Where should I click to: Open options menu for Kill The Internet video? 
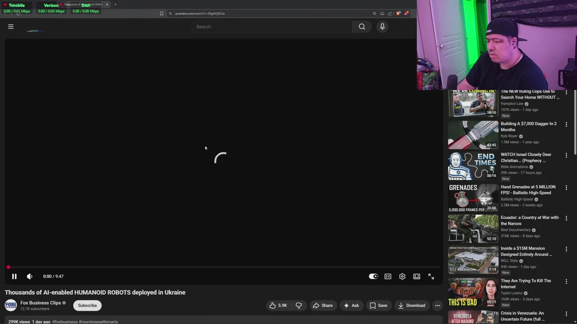[566, 281]
